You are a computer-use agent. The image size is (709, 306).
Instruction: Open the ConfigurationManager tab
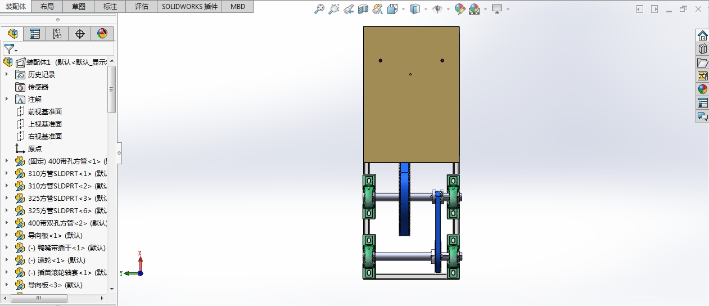[x=57, y=34]
